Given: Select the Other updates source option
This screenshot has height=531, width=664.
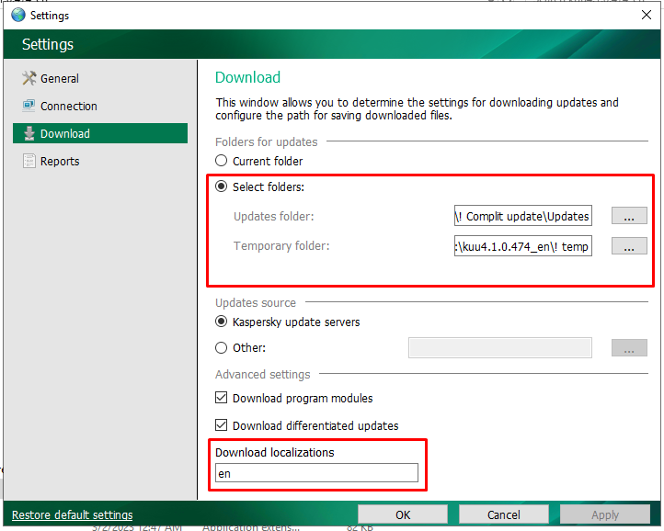Looking at the screenshot, I should pos(221,348).
